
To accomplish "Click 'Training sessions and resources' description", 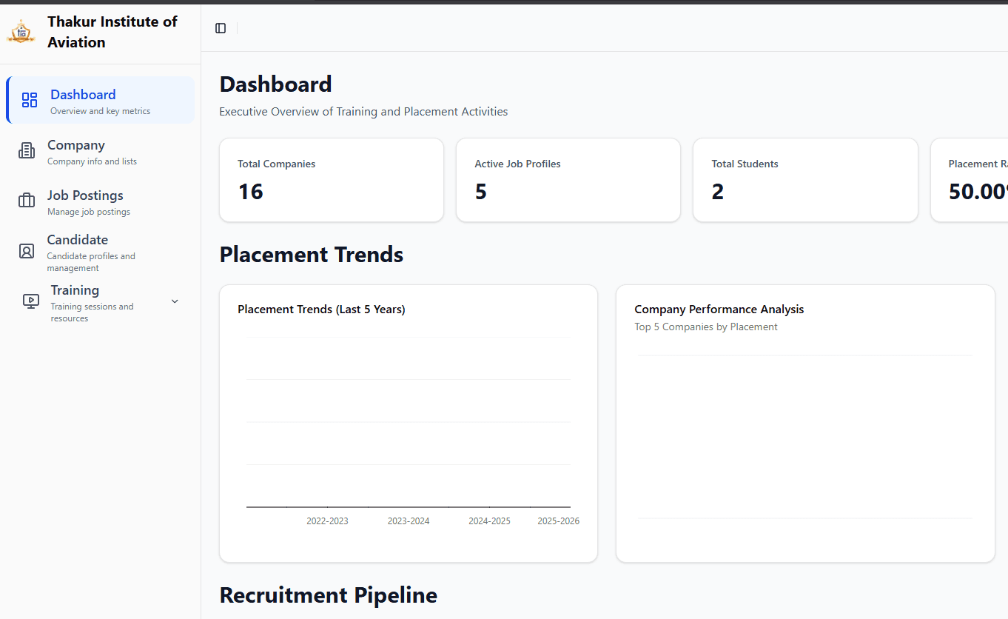I will pyautogui.click(x=92, y=312).
